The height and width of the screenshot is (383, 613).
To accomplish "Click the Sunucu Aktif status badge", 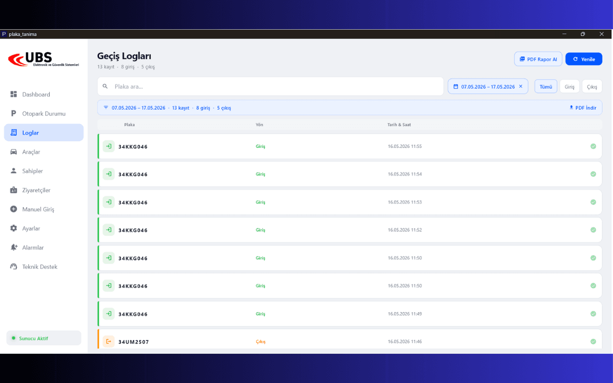I will coord(44,338).
